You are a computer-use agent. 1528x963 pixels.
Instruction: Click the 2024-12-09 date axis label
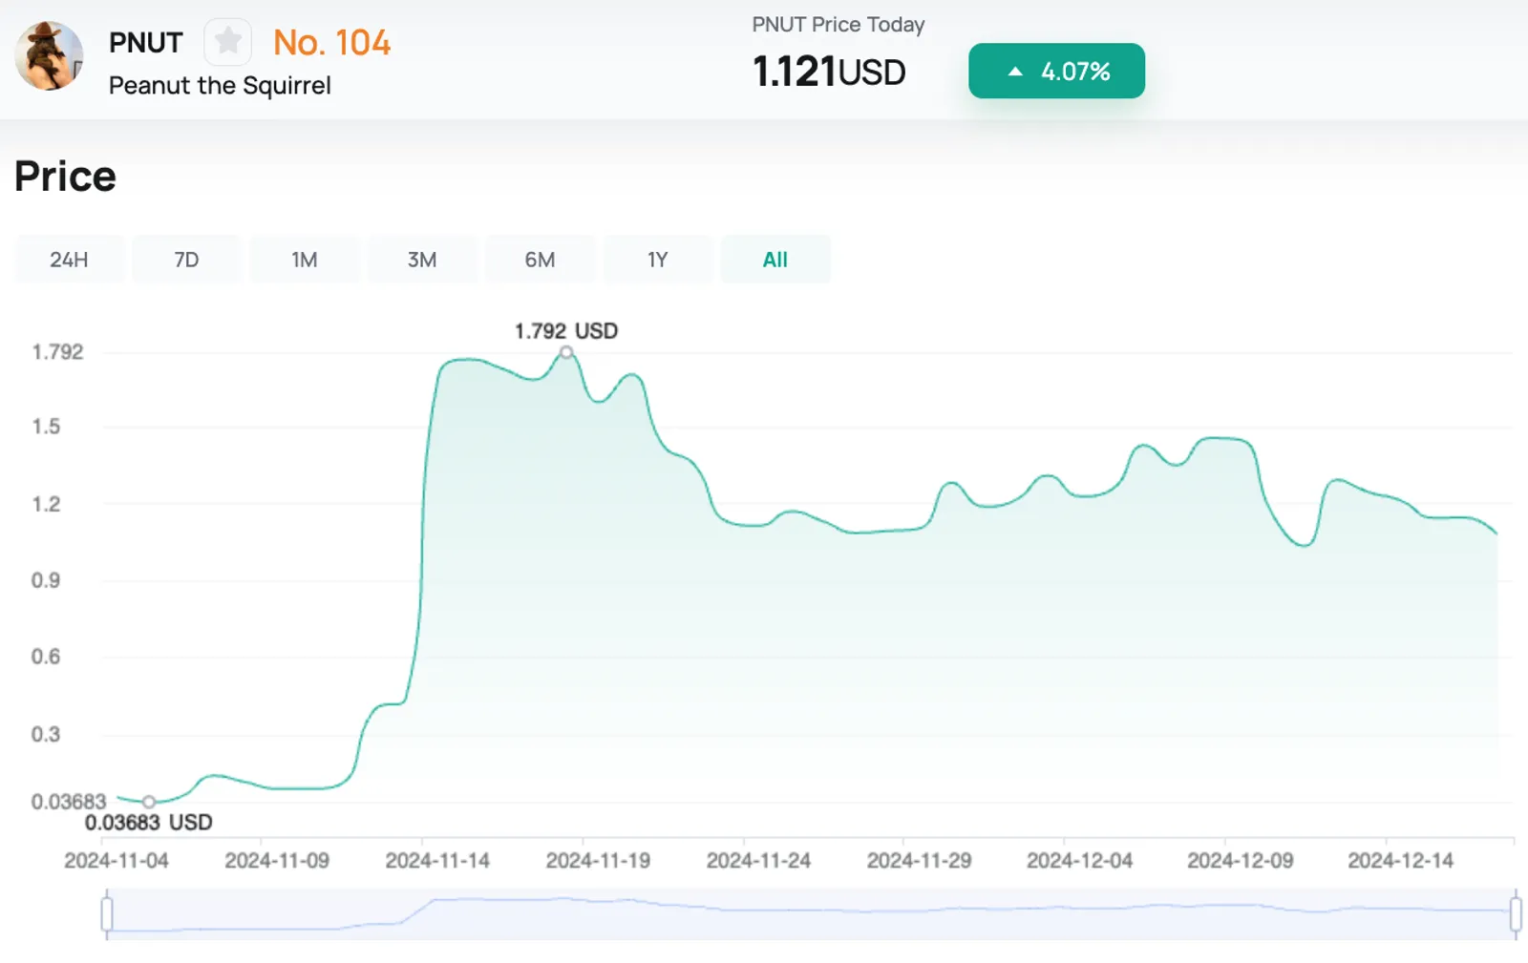pyautogui.click(x=1240, y=861)
